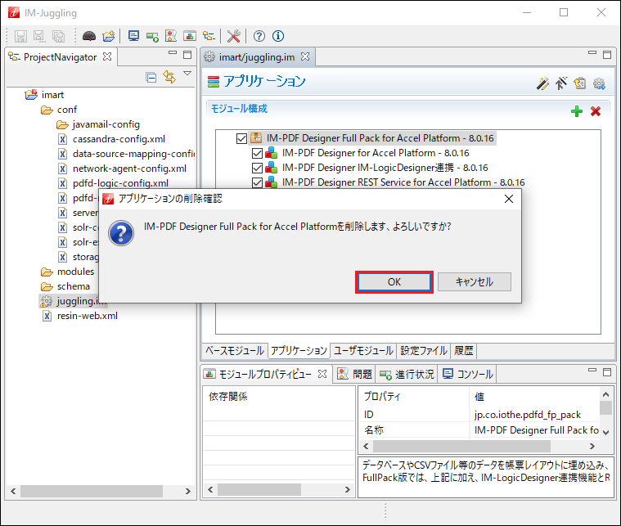The image size is (621, 526).
Task: Remove the module with the red X
Action: [x=596, y=111]
